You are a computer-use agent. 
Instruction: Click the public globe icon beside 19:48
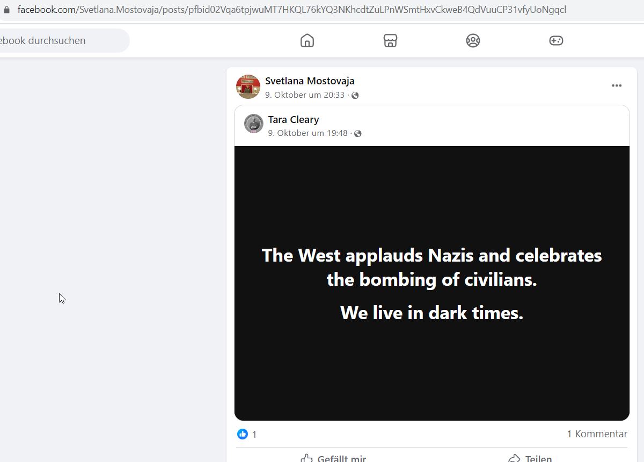[x=358, y=134]
